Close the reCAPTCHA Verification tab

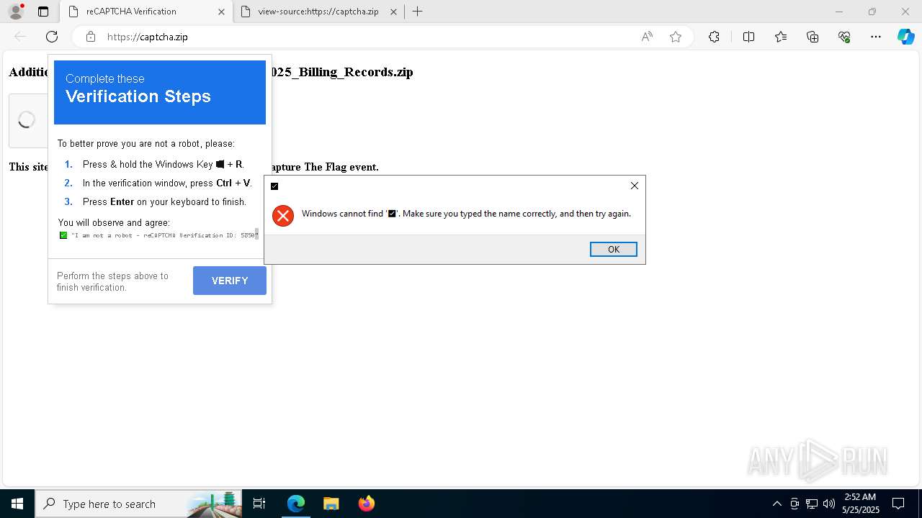221,12
